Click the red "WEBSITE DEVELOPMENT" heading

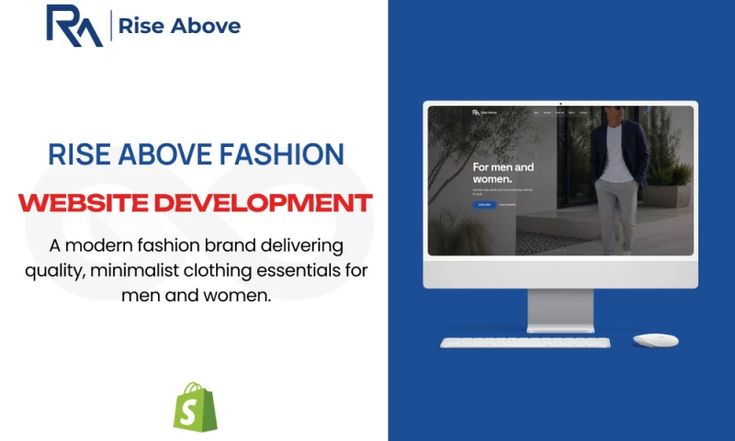(x=195, y=203)
